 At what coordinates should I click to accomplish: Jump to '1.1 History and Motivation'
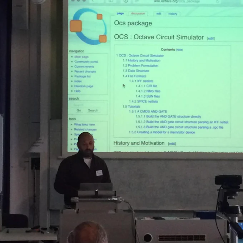click(x=142, y=60)
